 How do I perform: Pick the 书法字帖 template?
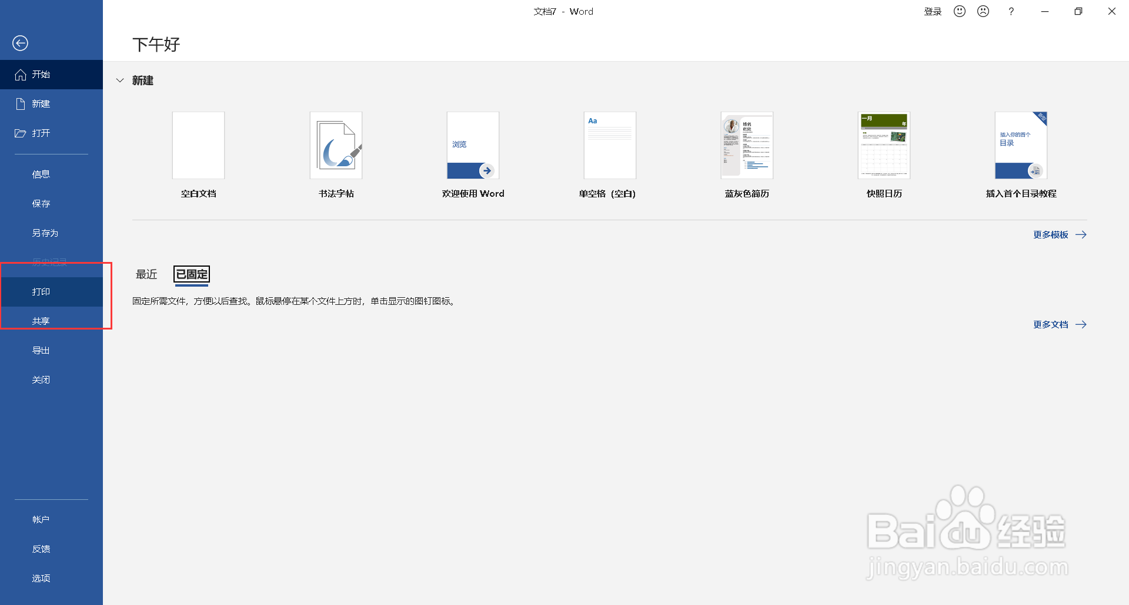[336, 155]
